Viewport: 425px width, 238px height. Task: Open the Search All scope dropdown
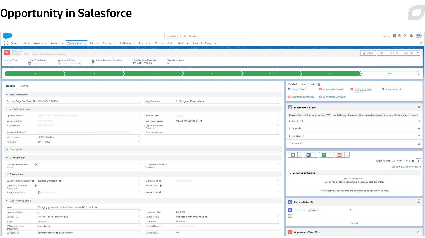click(x=172, y=36)
